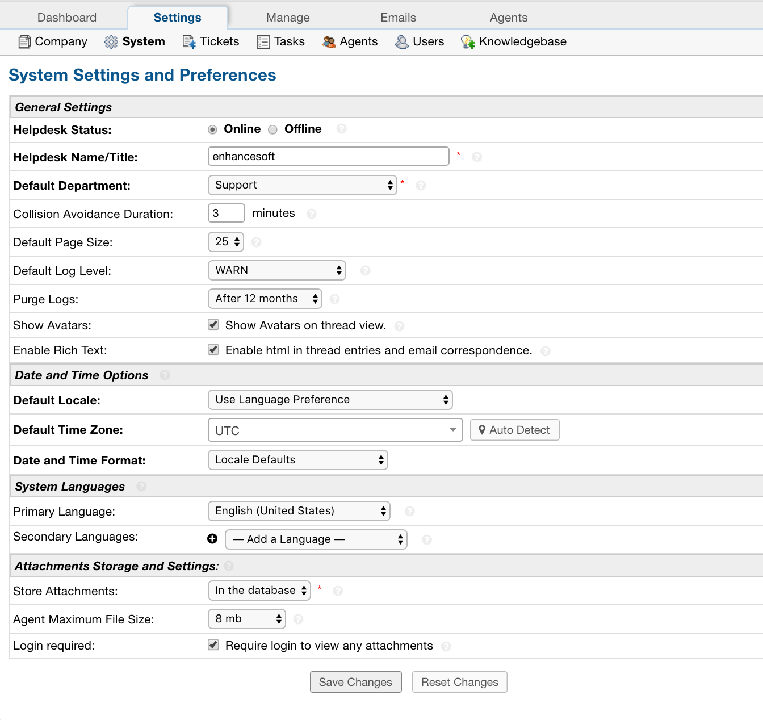This screenshot has height=720, width=763.
Task: Click the Save Changes button
Action: click(356, 682)
